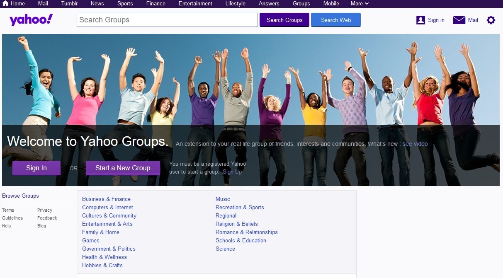Browse the Schools & Education category
Viewport: 503px width, 278px height.
241,240
